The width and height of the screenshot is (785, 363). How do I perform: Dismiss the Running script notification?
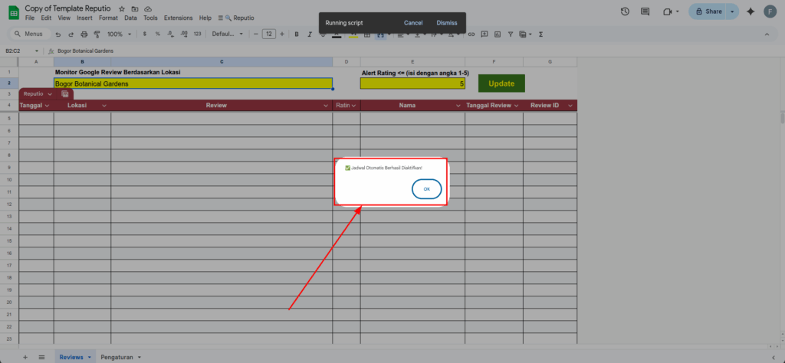447,23
